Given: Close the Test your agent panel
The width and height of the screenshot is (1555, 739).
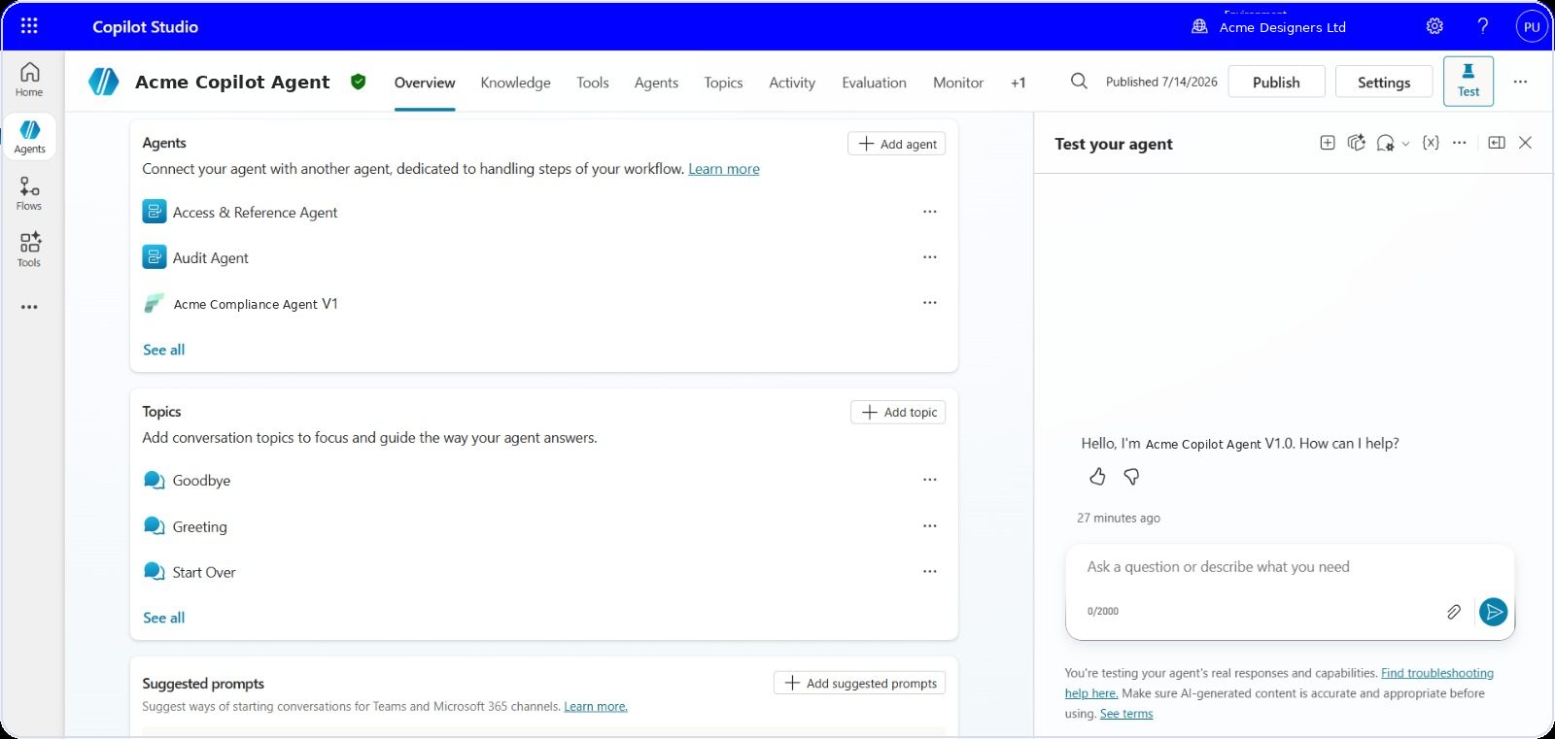Looking at the screenshot, I should (x=1526, y=143).
